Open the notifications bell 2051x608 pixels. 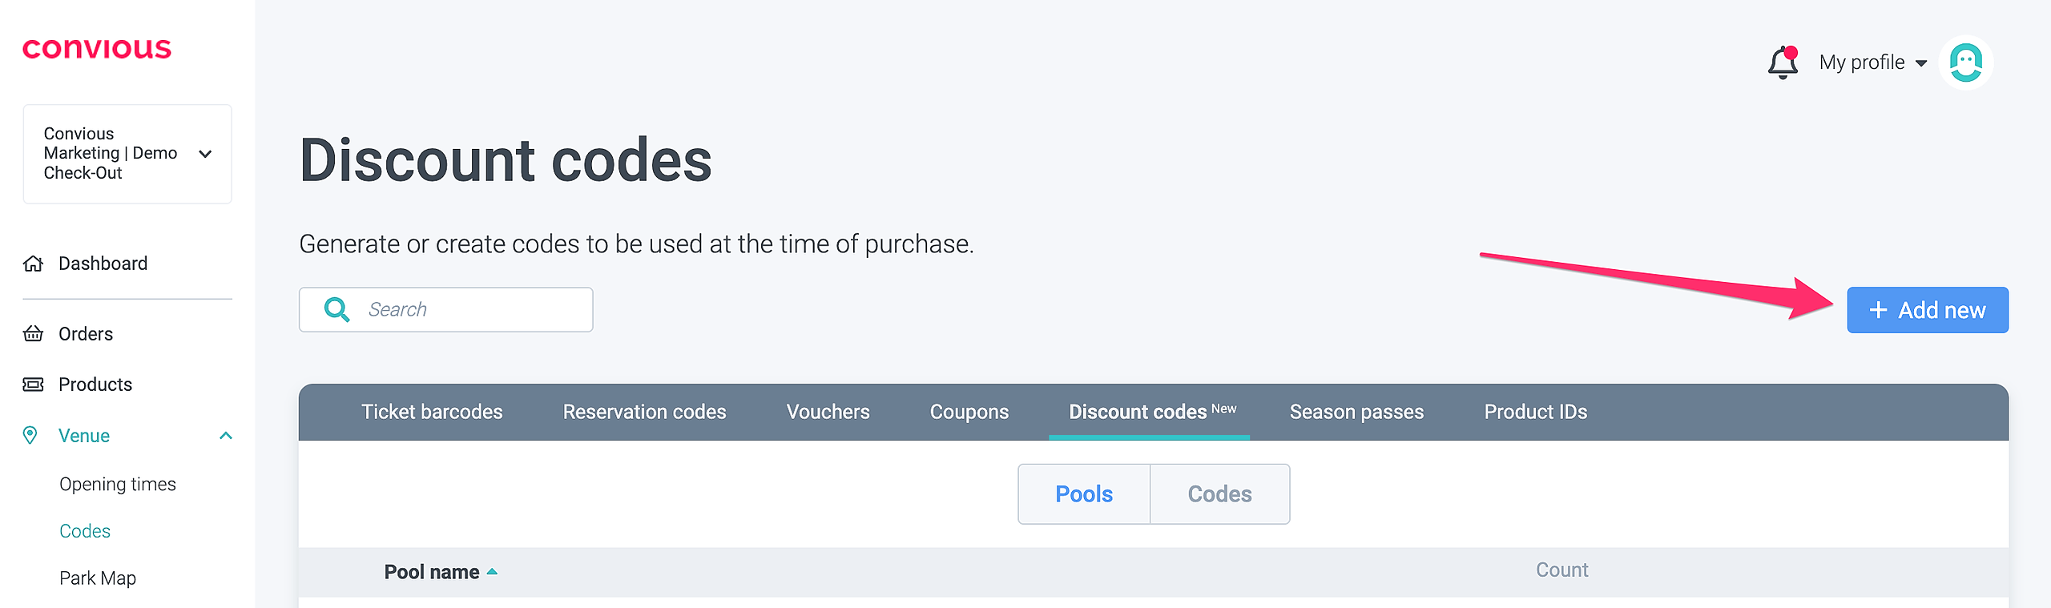[x=1783, y=62]
